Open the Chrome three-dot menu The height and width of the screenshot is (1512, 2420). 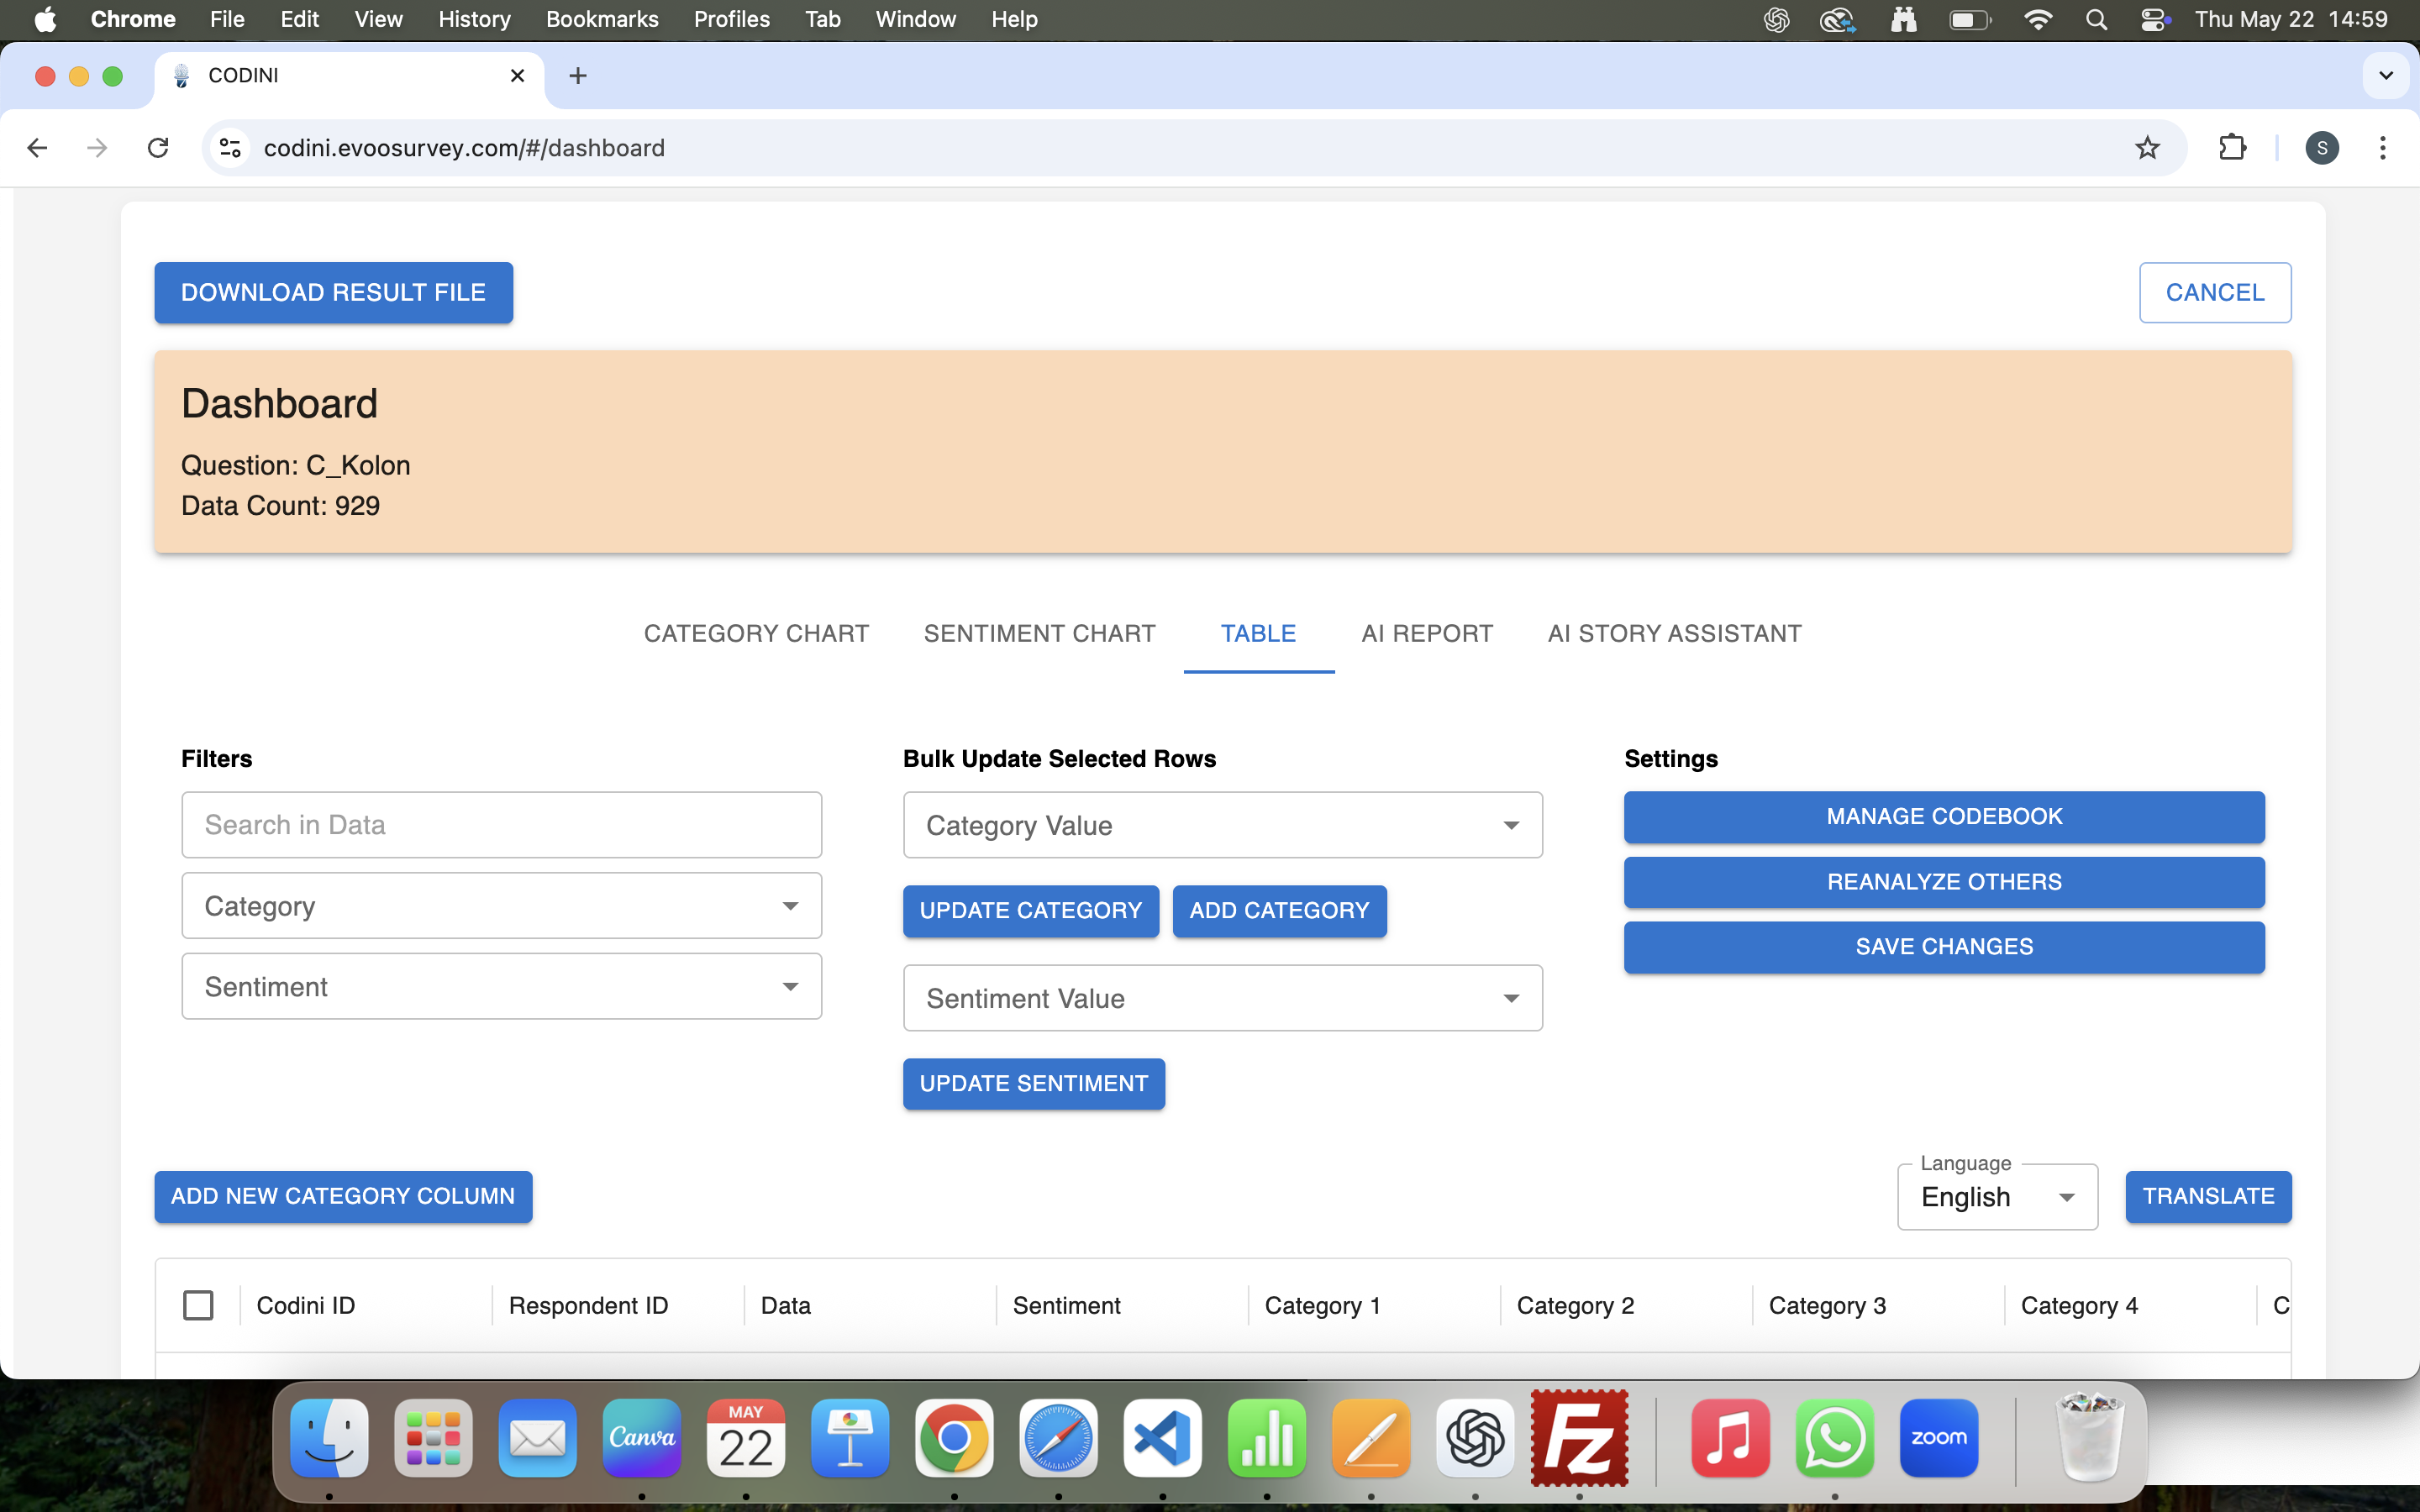click(2383, 148)
